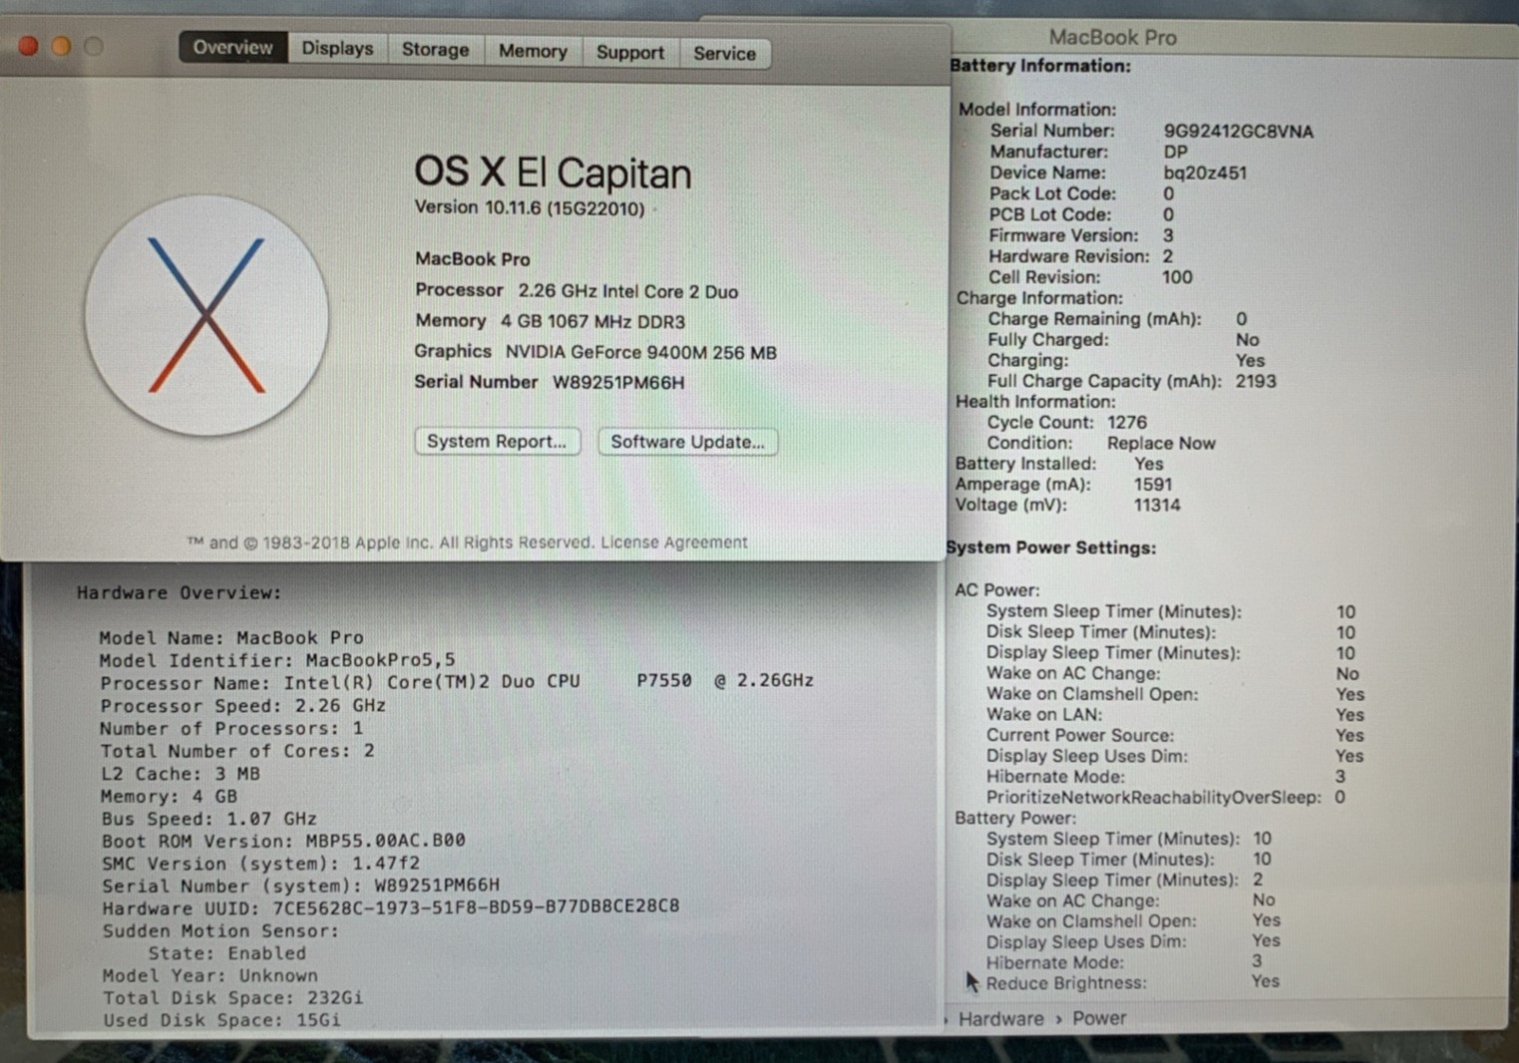Screen dimensions: 1519x1063
Task: Click "Bus Speed: 1.07 GHz" line
Action: [x=208, y=819]
